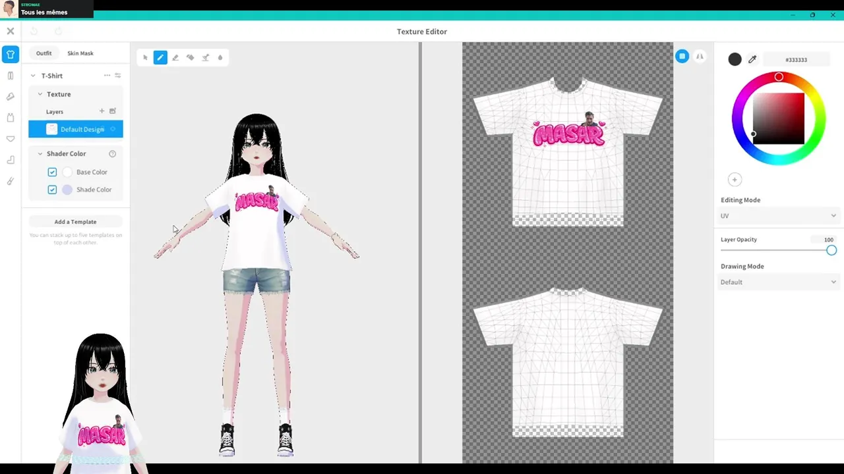Uncheck the Base Color checkbox
Image resolution: width=844 pixels, height=474 pixels.
click(x=52, y=172)
